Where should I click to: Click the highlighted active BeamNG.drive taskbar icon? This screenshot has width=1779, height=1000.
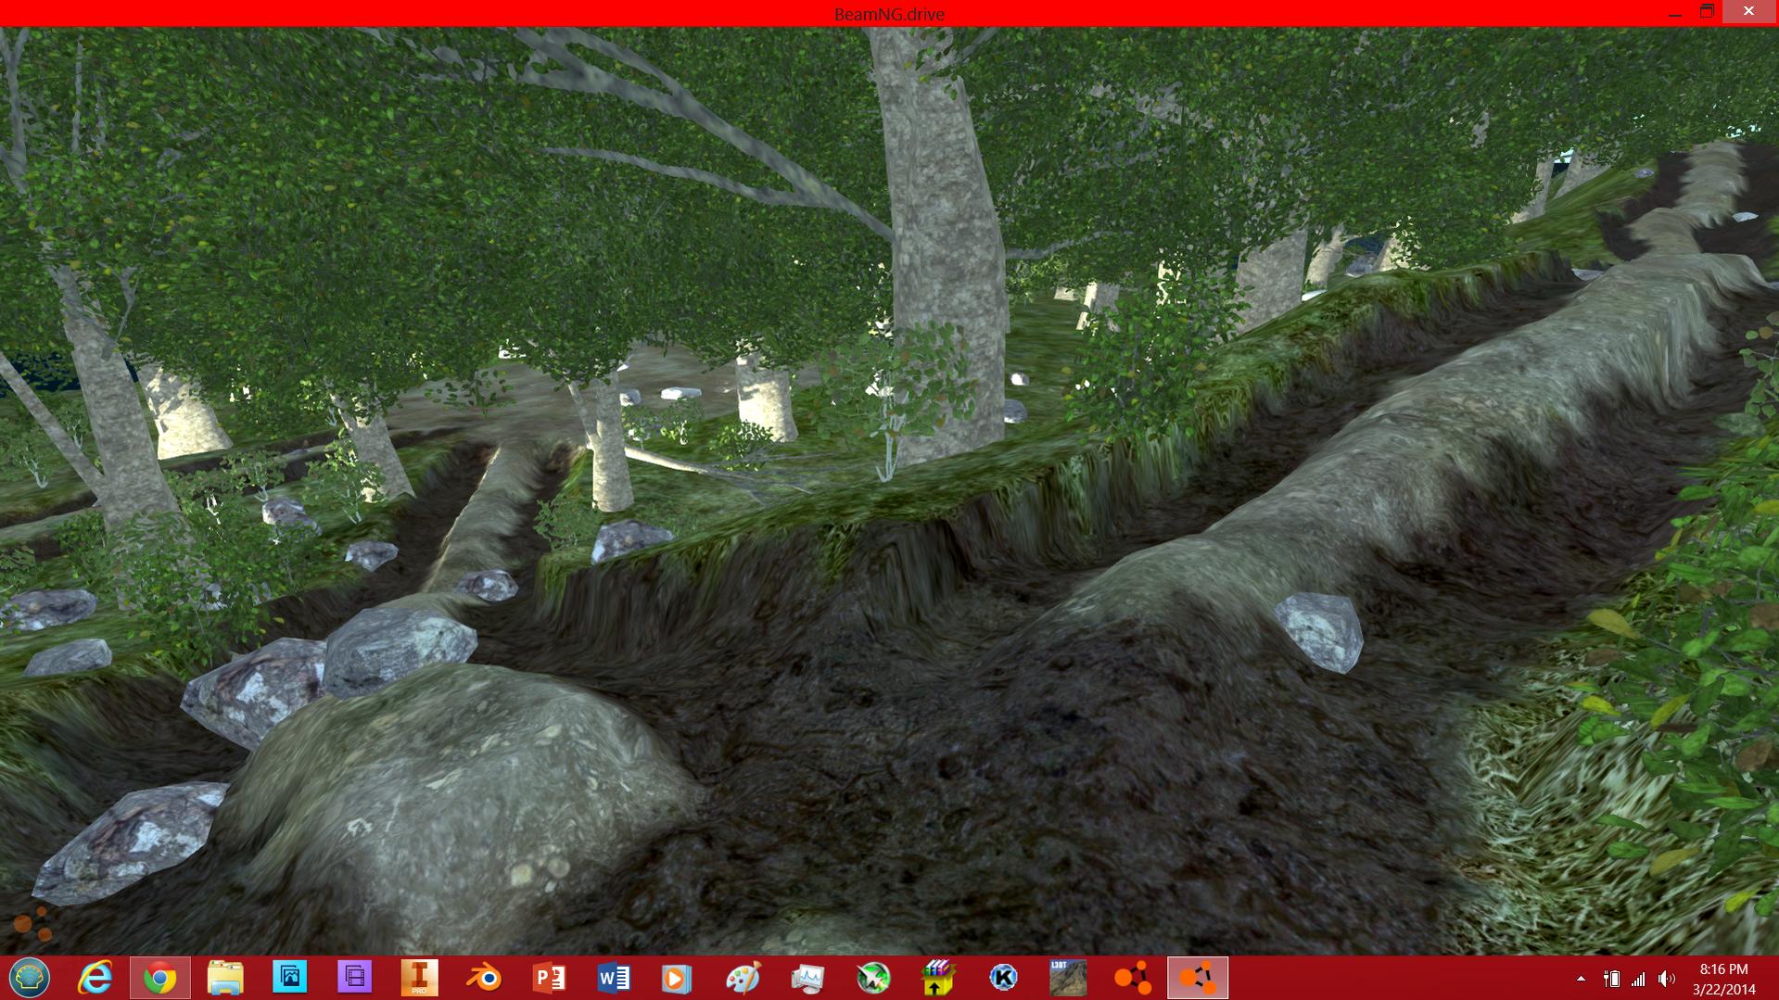(x=1198, y=978)
